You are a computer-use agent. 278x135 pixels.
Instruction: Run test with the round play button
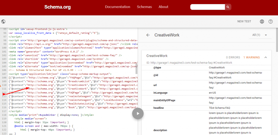point(138,114)
